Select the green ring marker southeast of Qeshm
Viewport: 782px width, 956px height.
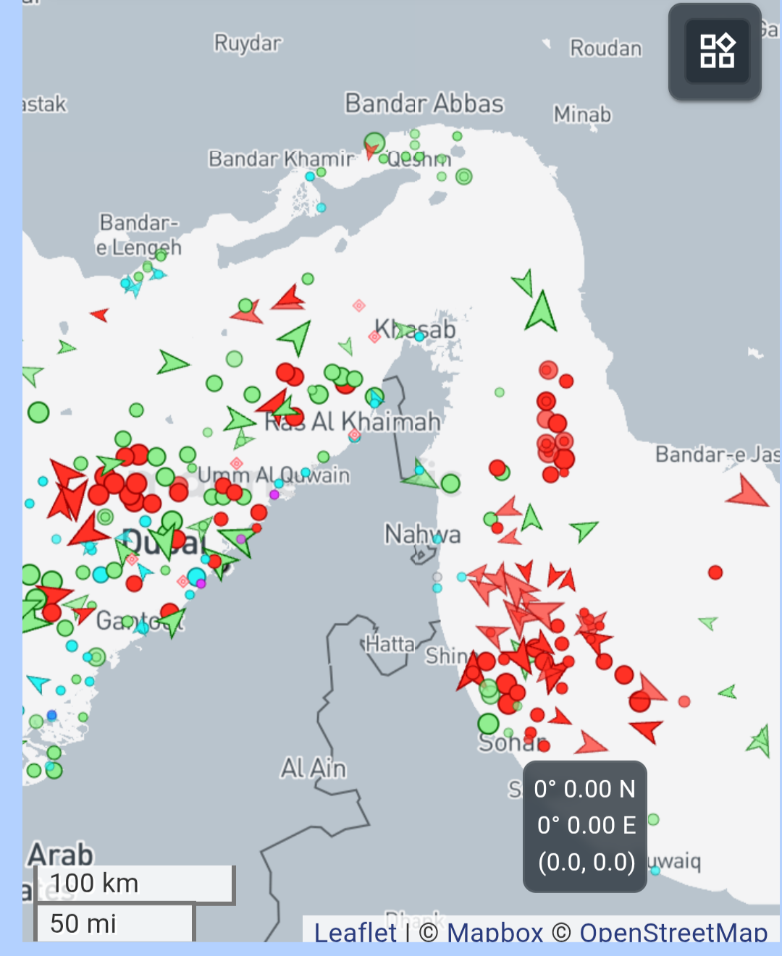(464, 176)
